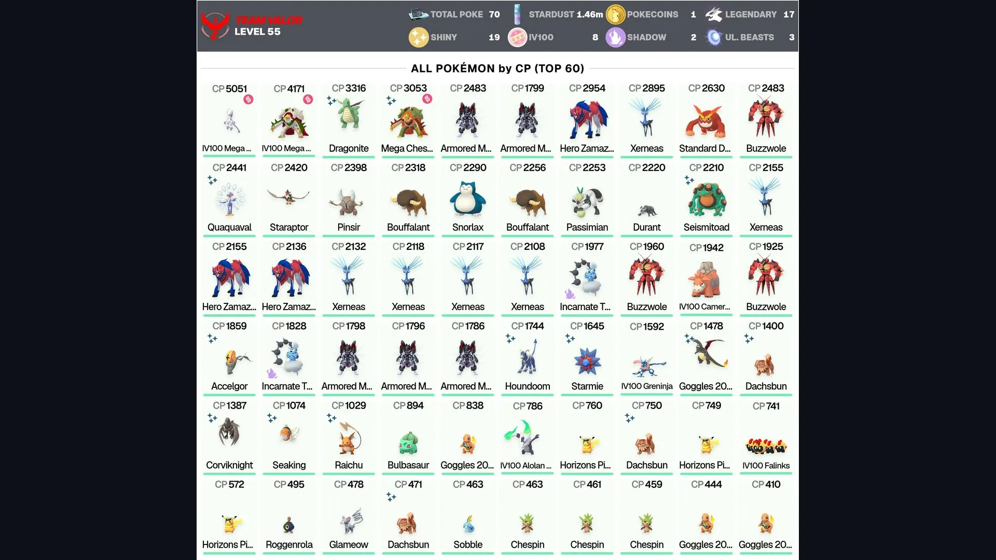Open the CP 5051 IV100 Mega card
Screen dimensions: 996x560
(229, 120)
